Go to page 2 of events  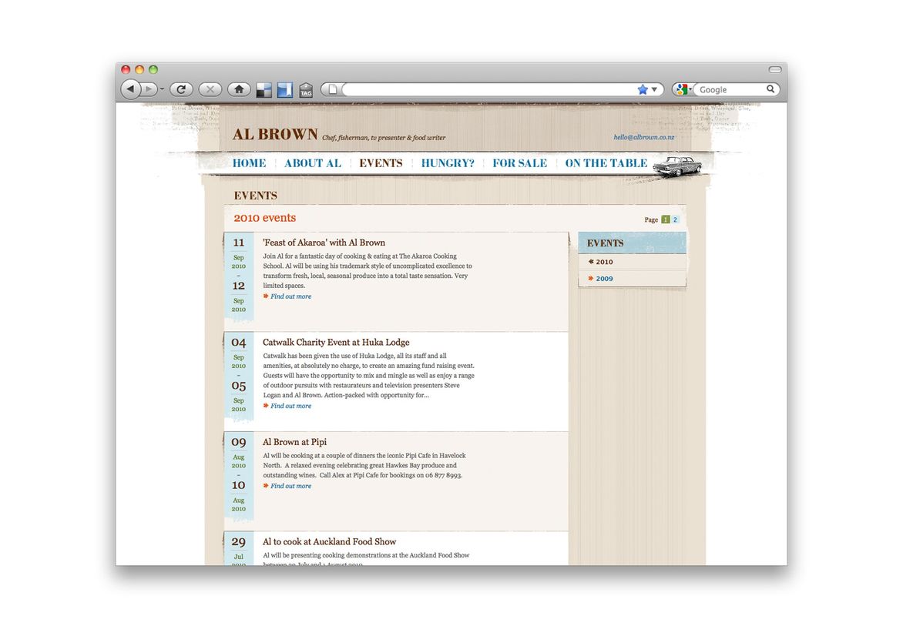click(676, 219)
